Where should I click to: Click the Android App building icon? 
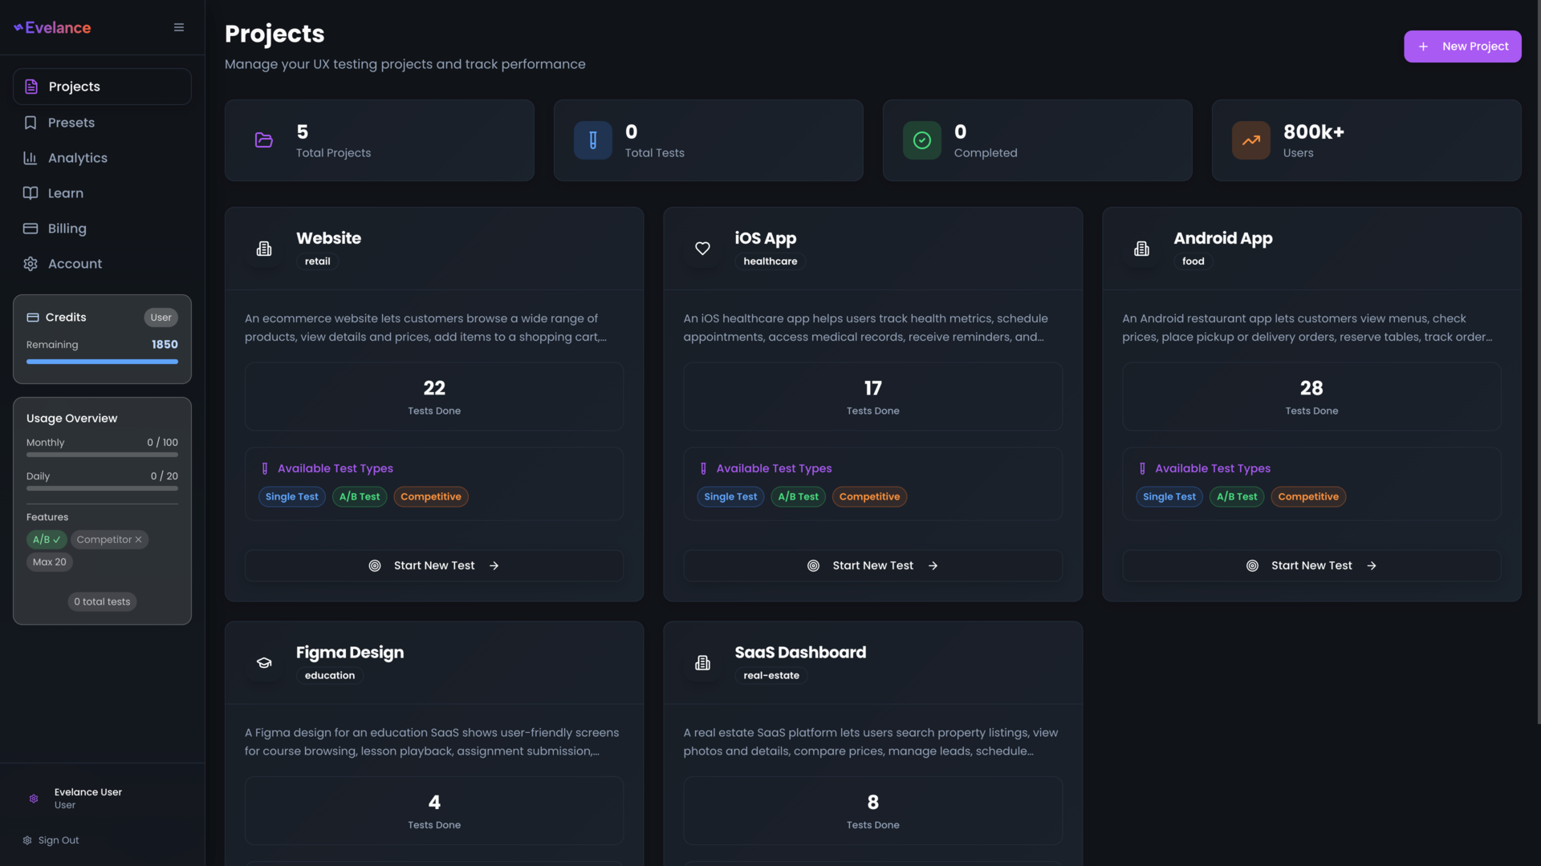coord(1141,249)
